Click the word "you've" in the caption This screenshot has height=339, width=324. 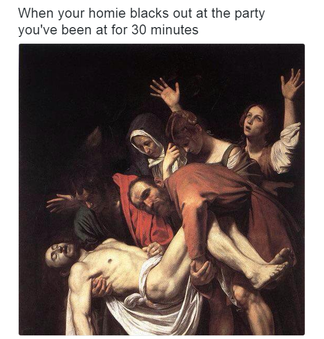click(x=38, y=30)
